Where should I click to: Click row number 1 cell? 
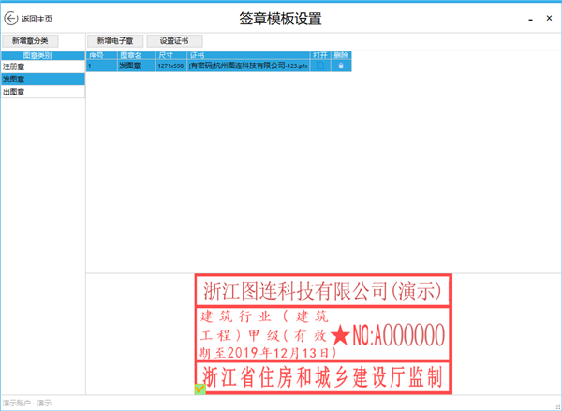[x=102, y=66]
